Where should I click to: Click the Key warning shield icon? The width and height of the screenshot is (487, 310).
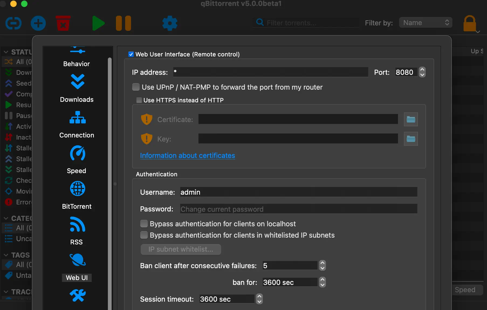(x=147, y=139)
